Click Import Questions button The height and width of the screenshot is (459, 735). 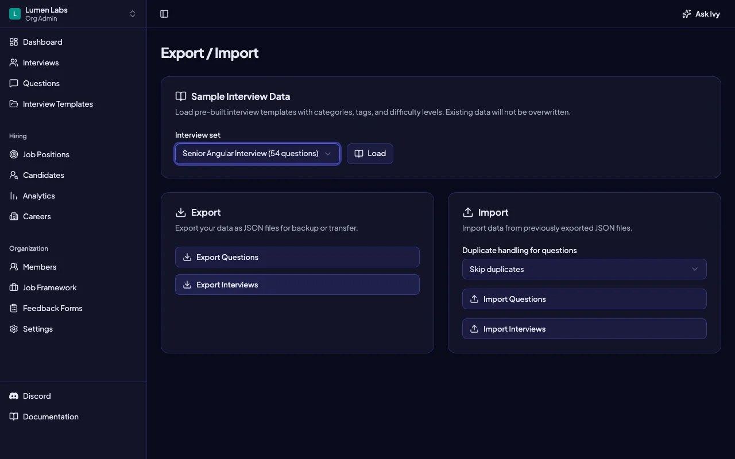coord(584,299)
